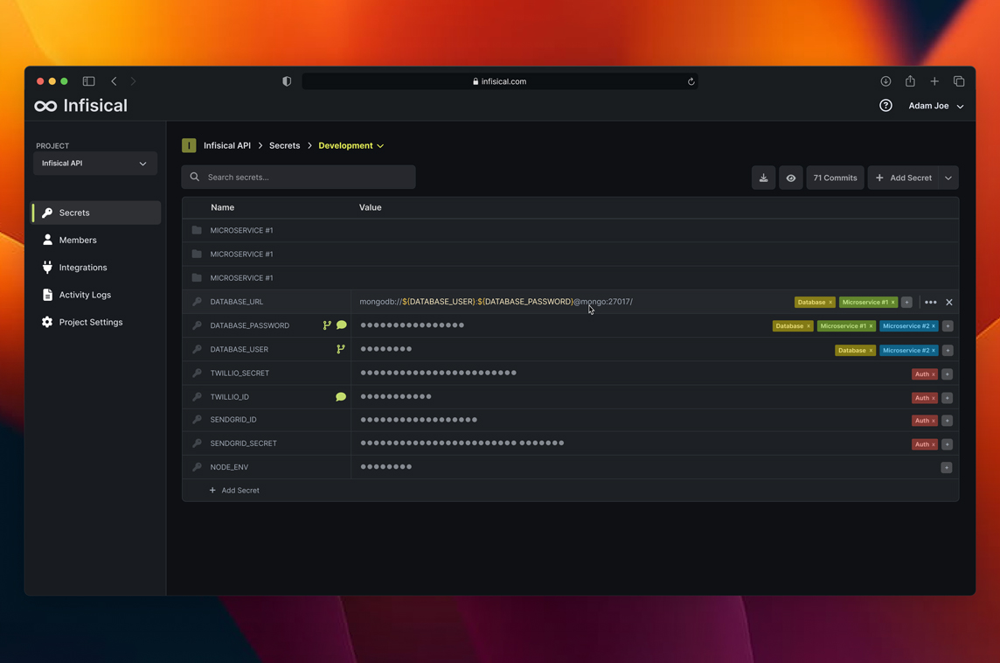Click the Infisical logo

point(81,106)
